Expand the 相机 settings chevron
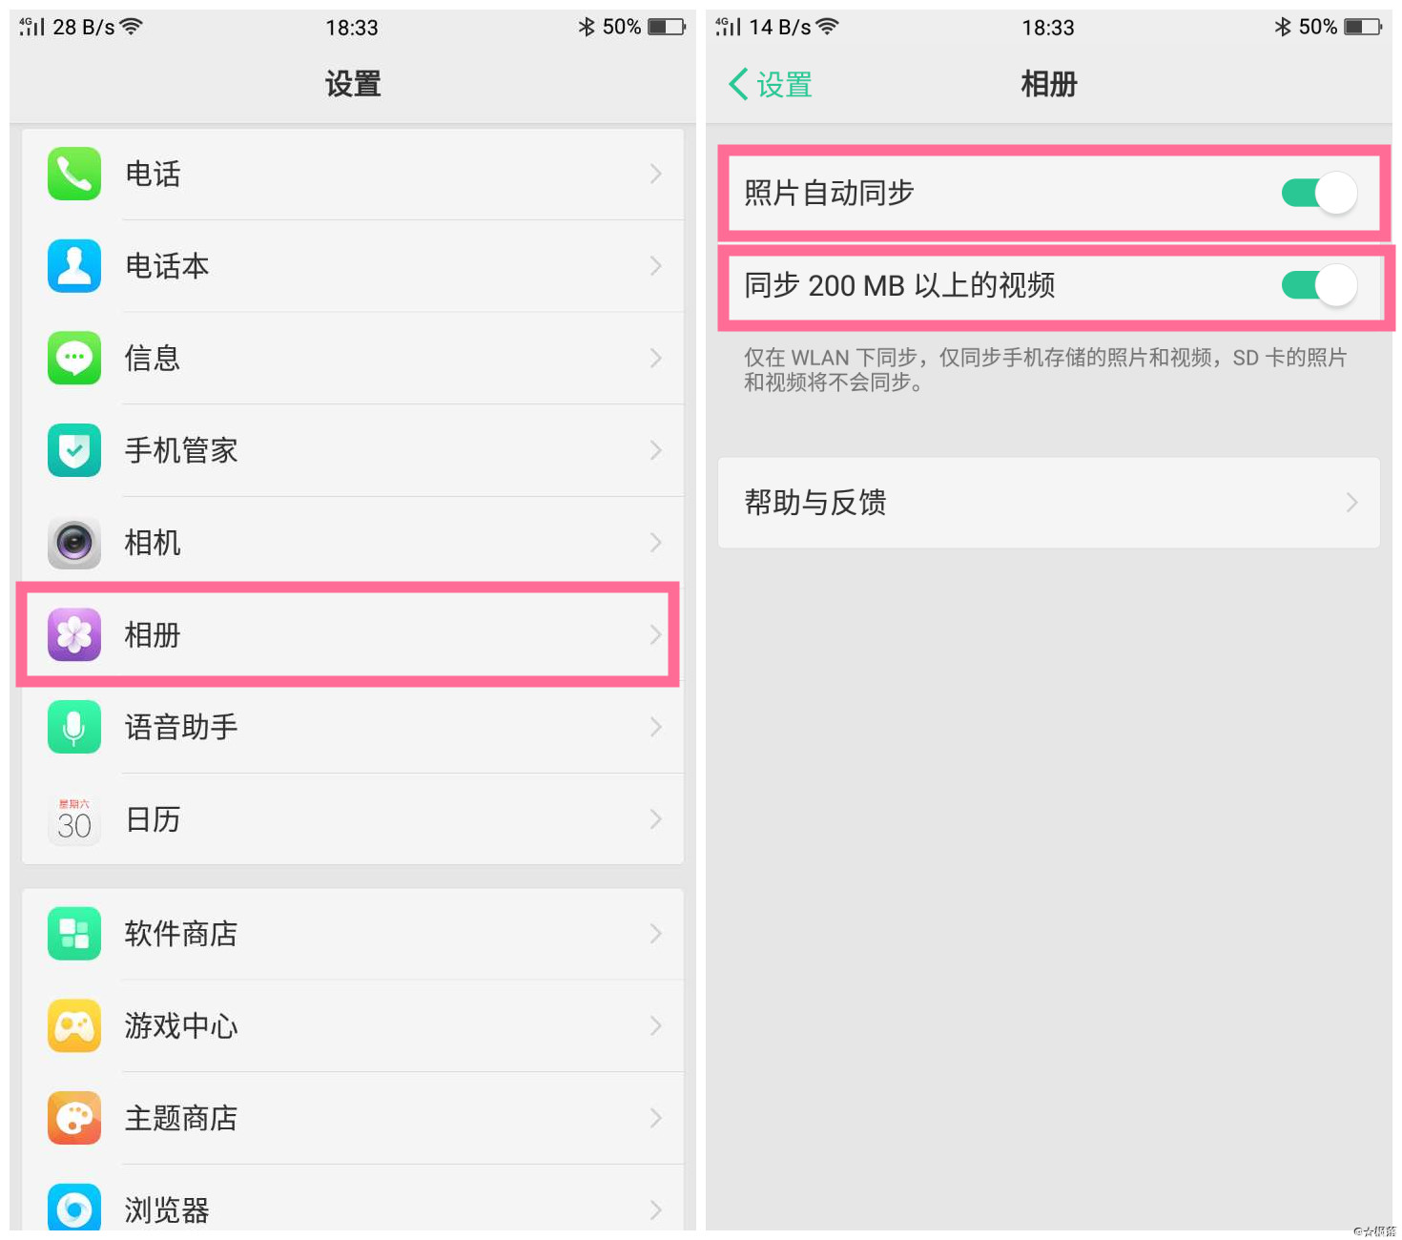 tap(655, 542)
